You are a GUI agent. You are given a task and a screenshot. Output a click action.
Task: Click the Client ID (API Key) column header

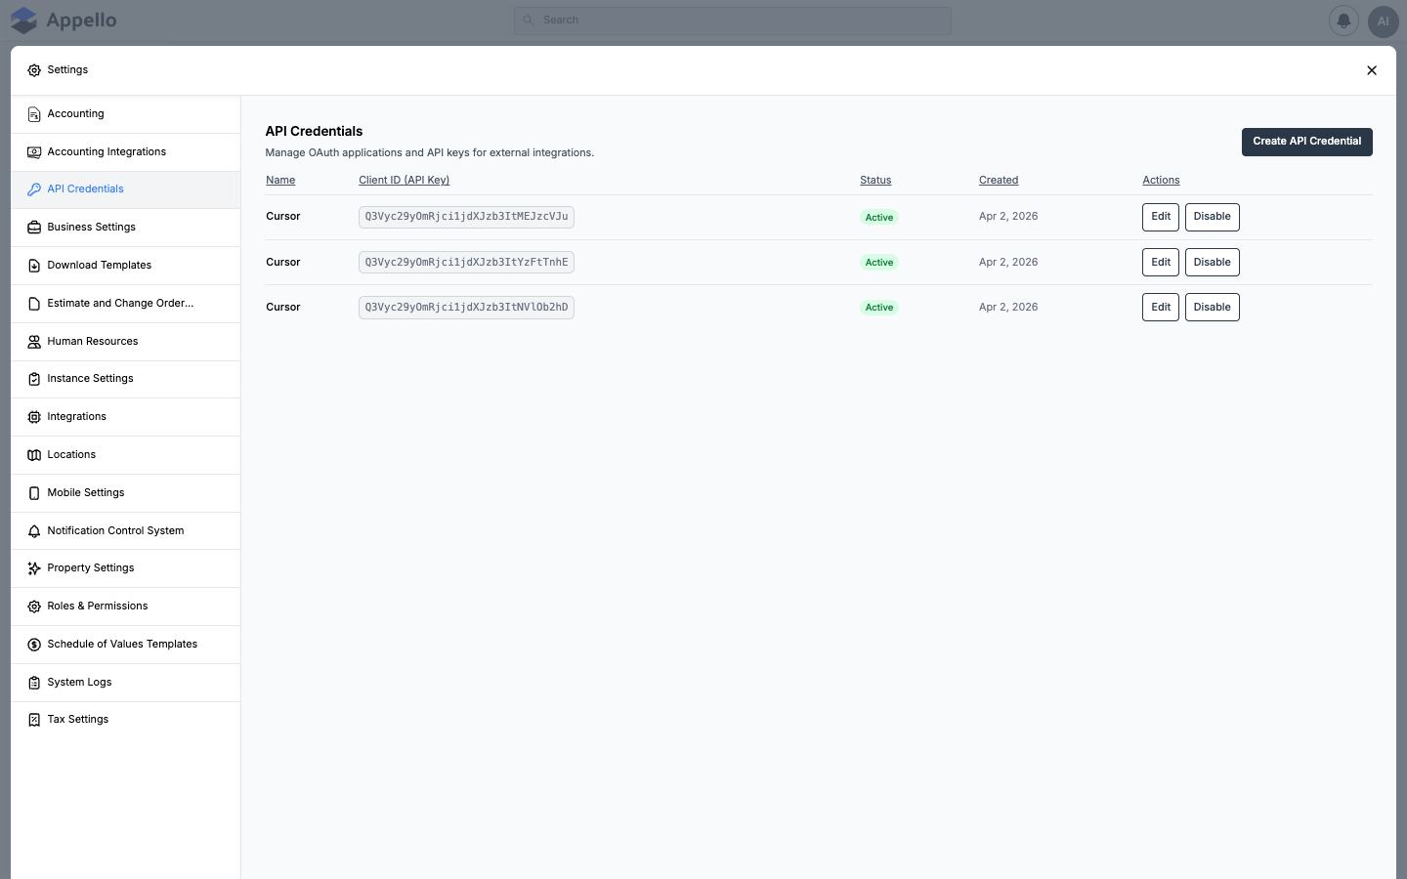tap(404, 181)
